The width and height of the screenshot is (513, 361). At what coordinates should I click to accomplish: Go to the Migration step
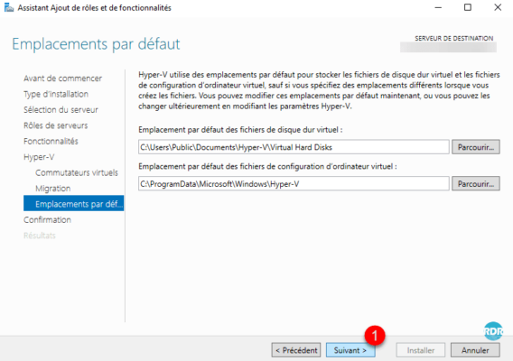click(x=53, y=189)
